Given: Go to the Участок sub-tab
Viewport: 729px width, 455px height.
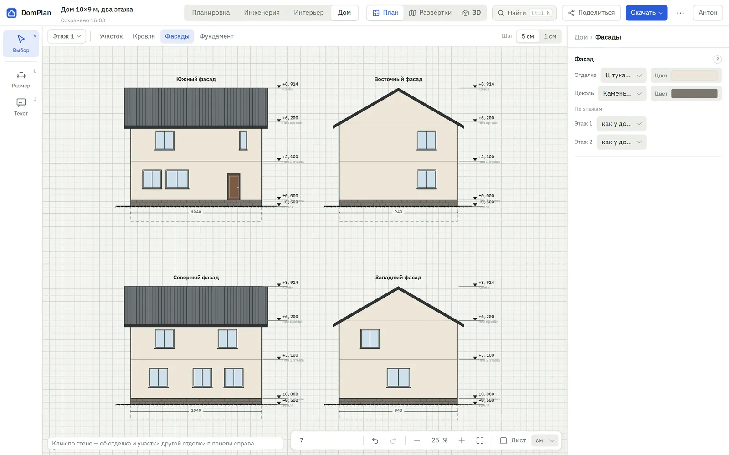Looking at the screenshot, I should click(111, 36).
